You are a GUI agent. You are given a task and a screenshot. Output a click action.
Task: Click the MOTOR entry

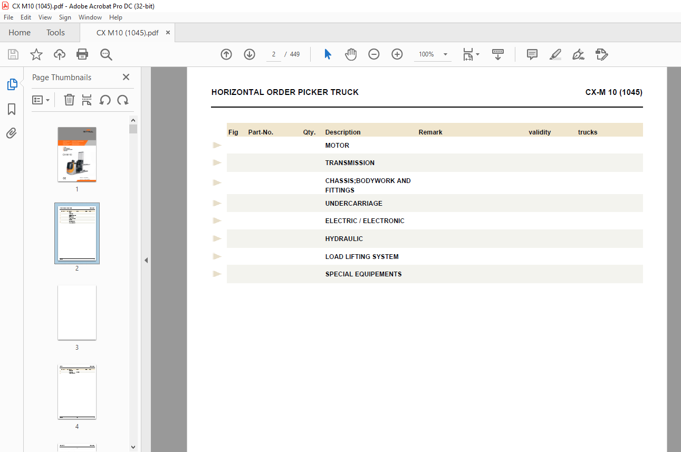pyautogui.click(x=337, y=146)
